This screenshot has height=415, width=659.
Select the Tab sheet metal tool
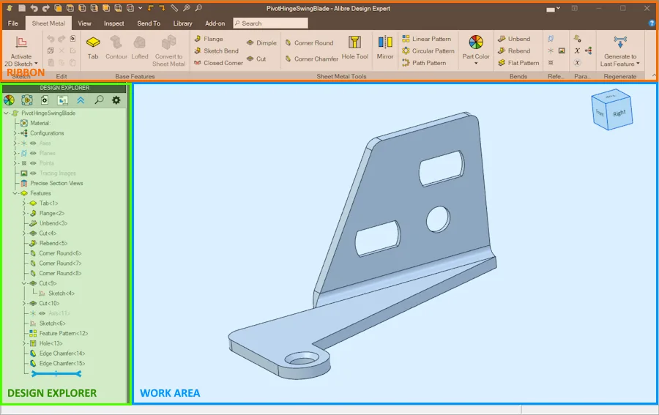tap(93, 48)
